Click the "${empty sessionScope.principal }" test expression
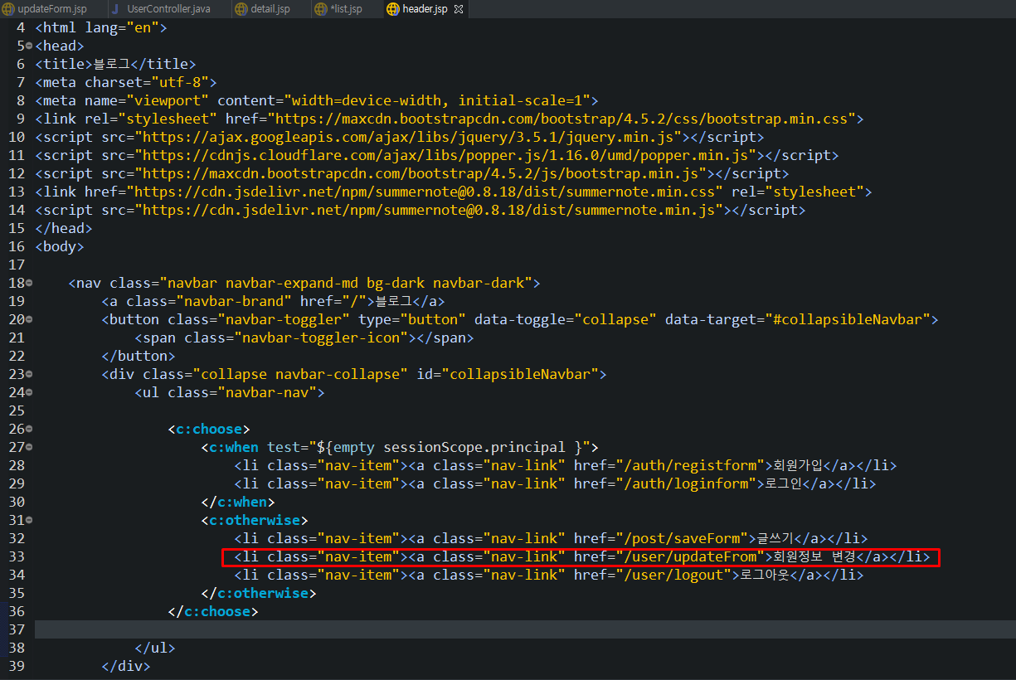This screenshot has height=680, width=1016. coord(449,447)
